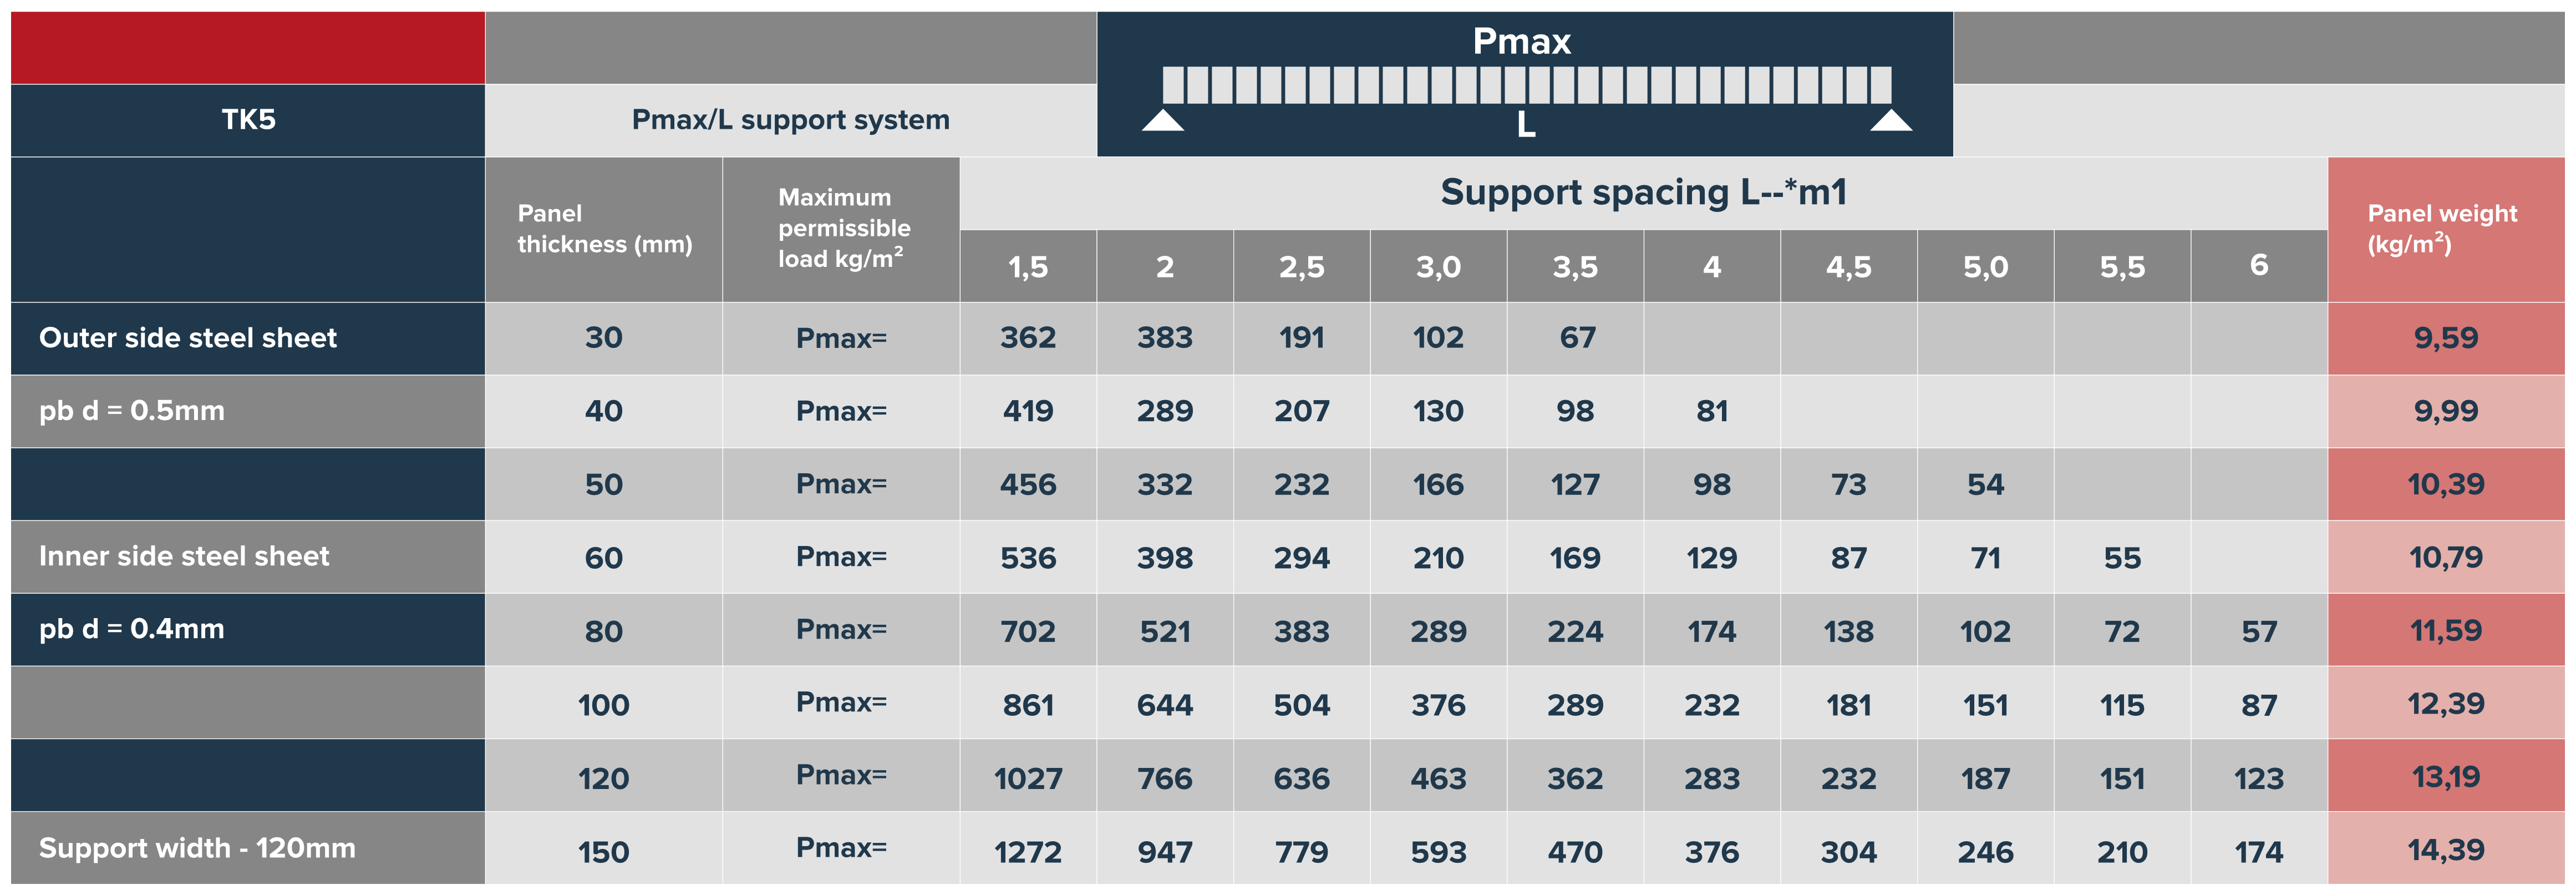Click the 6 spacing column header
The height and width of the screenshot is (895, 2576).
pos(2259,266)
